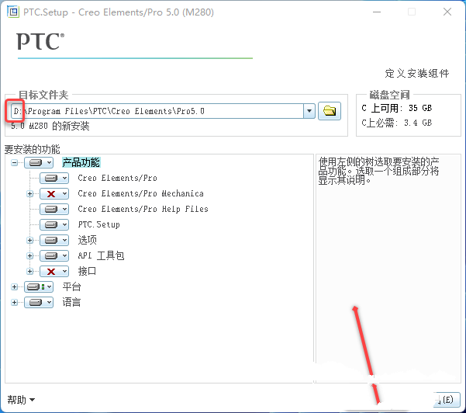Select Creo Elements/Pro Help Files item

(143, 209)
